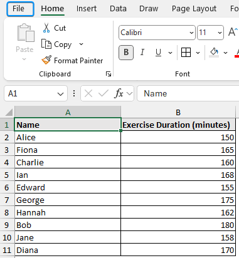239x258 pixels.
Task: Activate the Format Painter brush
Action: (x=46, y=60)
